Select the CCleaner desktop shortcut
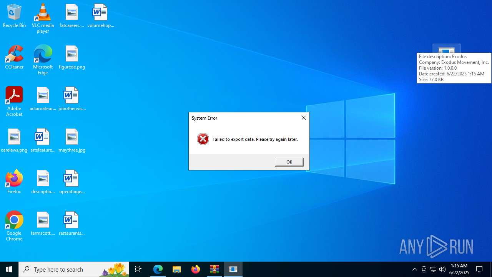Screen dimensions: 492x277 (14, 58)
